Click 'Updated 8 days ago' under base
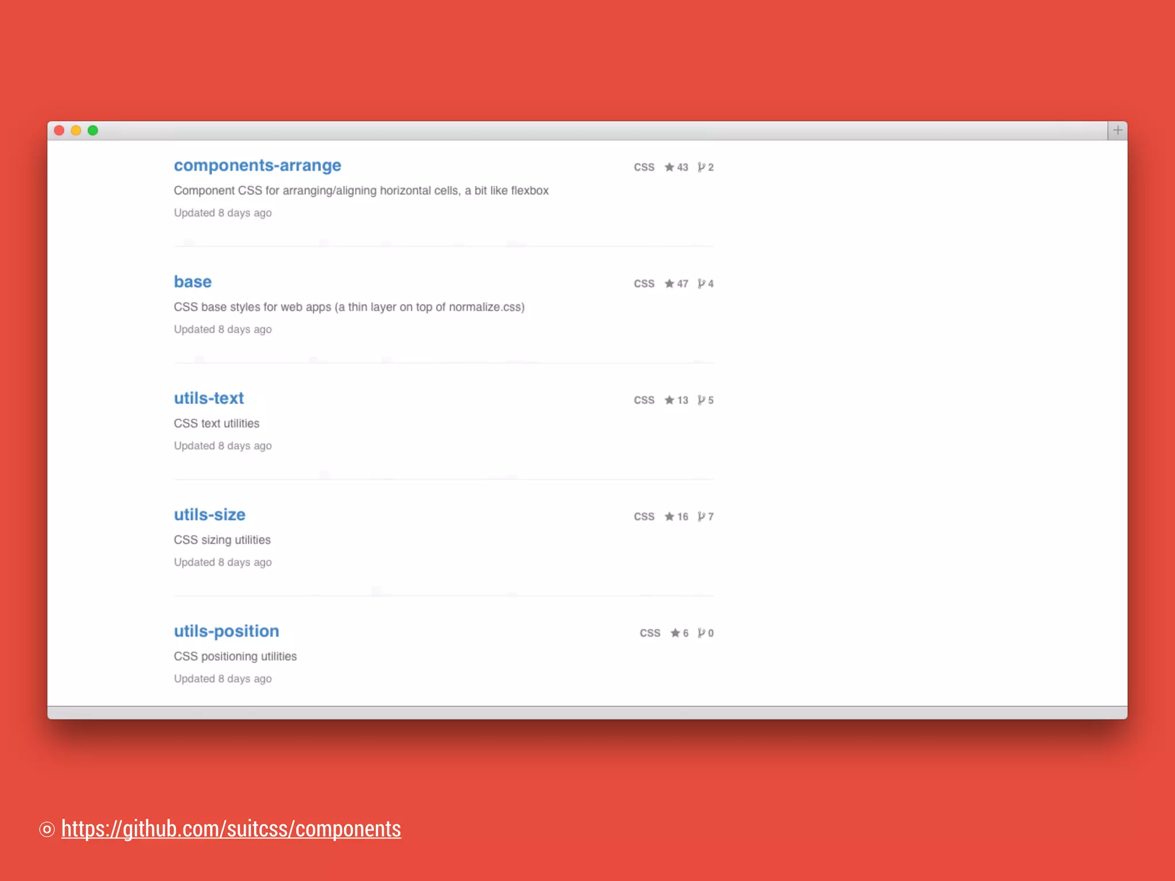Viewport: 1175px width, 881px height. tap(223, 329)
